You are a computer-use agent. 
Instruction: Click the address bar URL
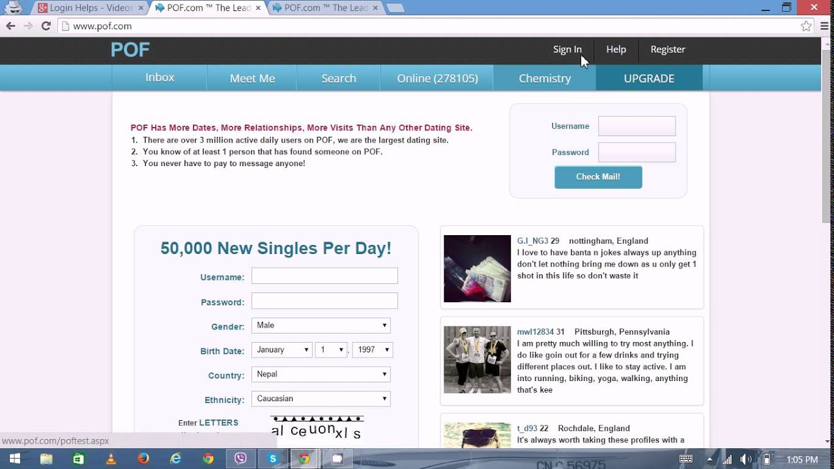click(102, 26)
